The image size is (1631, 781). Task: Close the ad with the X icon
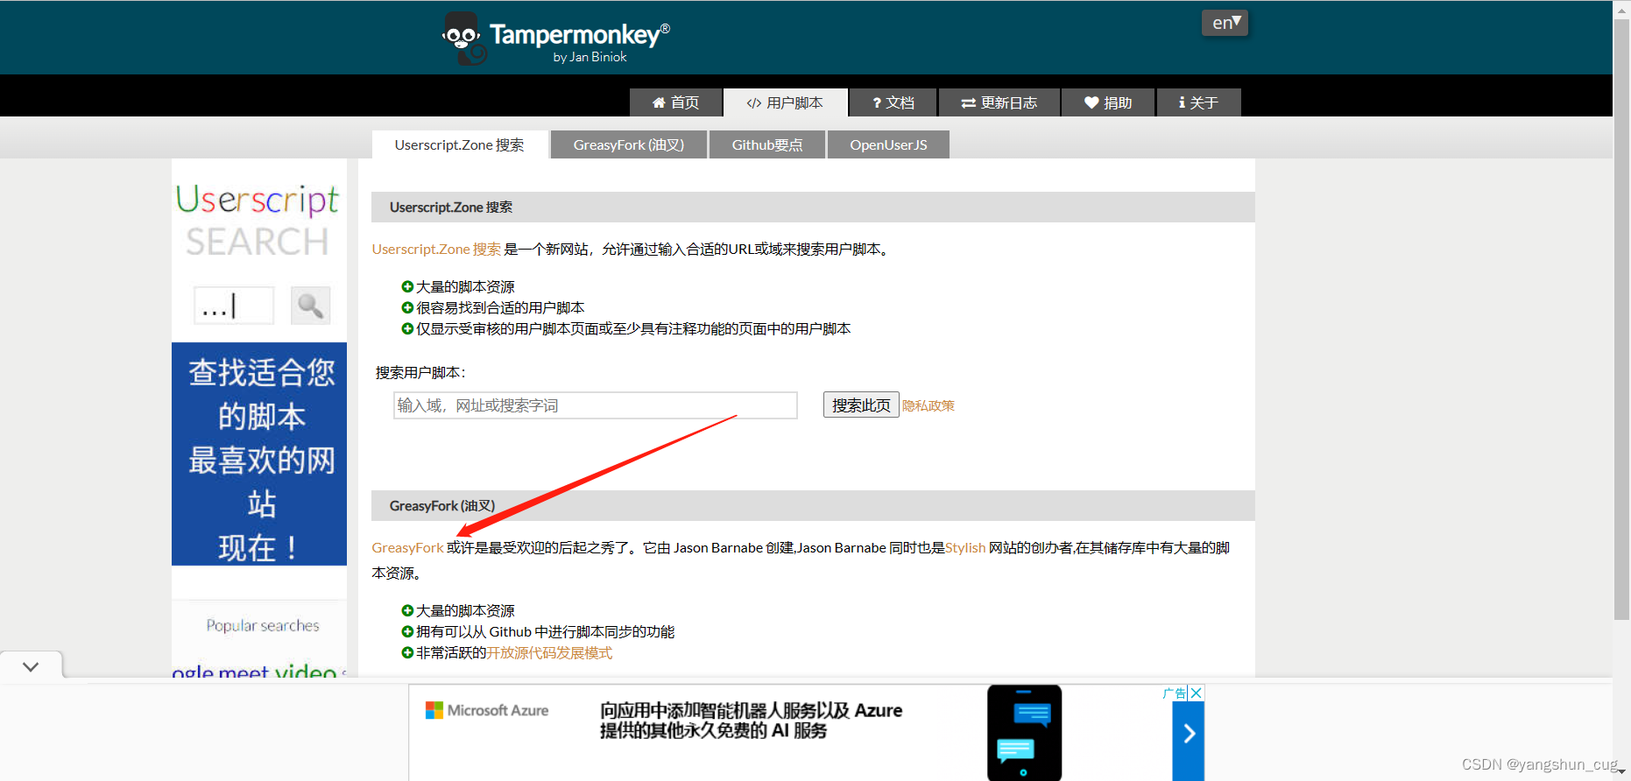click(1197, 693)
